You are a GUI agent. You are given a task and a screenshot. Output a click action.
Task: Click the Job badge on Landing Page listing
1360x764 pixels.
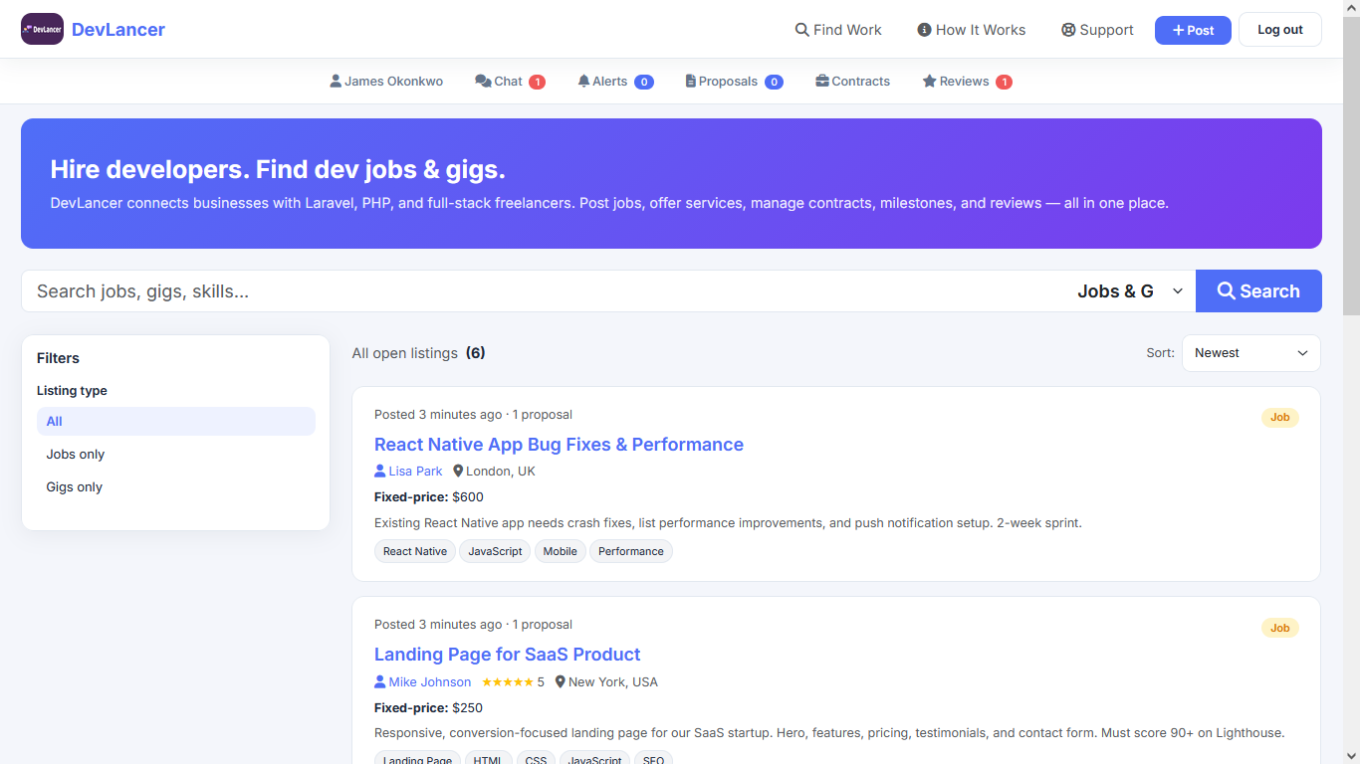1279,628
